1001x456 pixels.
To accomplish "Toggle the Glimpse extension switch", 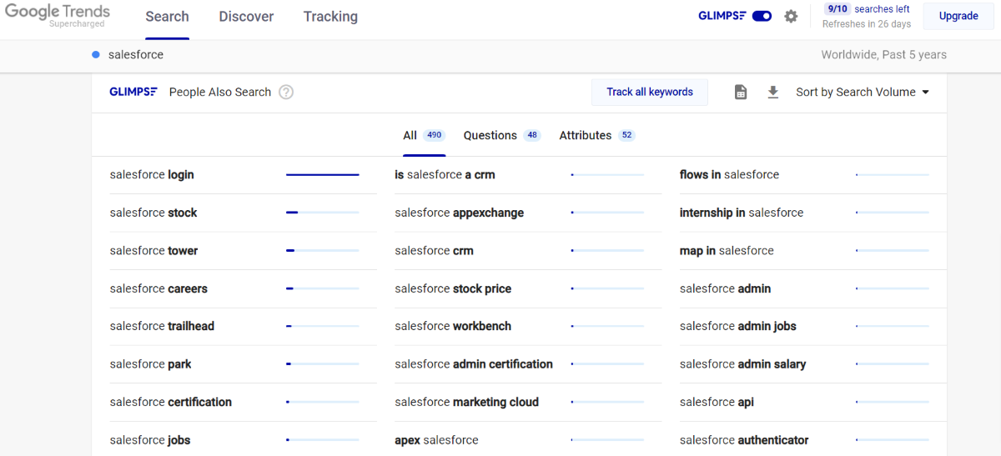I will [762, 16].
